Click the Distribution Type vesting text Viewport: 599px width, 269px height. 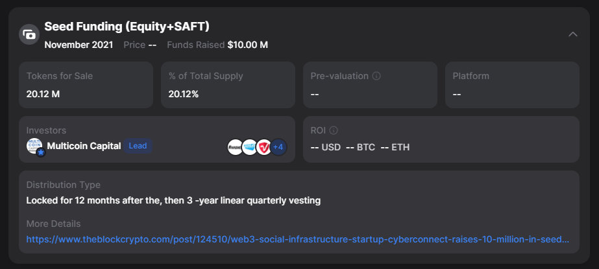coord(173,200)
